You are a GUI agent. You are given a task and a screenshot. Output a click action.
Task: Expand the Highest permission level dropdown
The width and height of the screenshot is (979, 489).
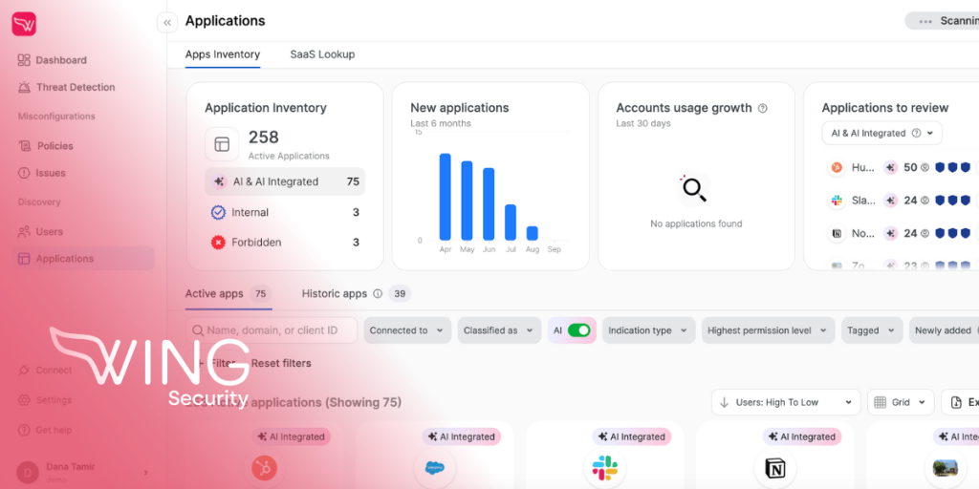pos(767,330)
